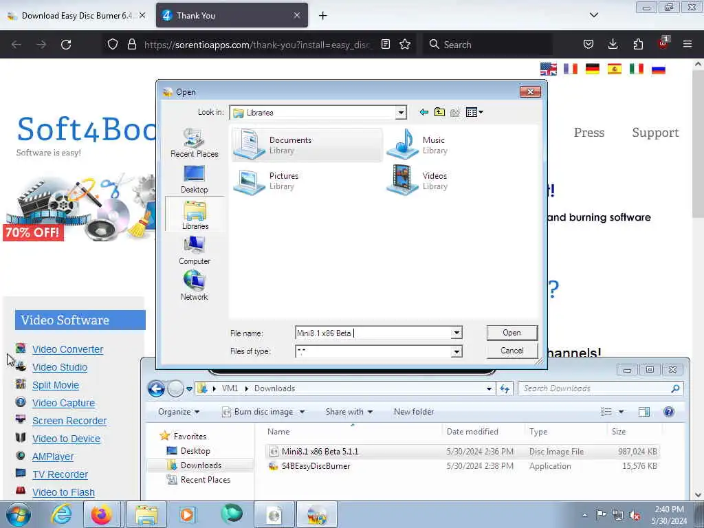Reload the Firefox page
The width and height of the screenshot is (704, 528).
pyautogui.click(x=66, y=45)
